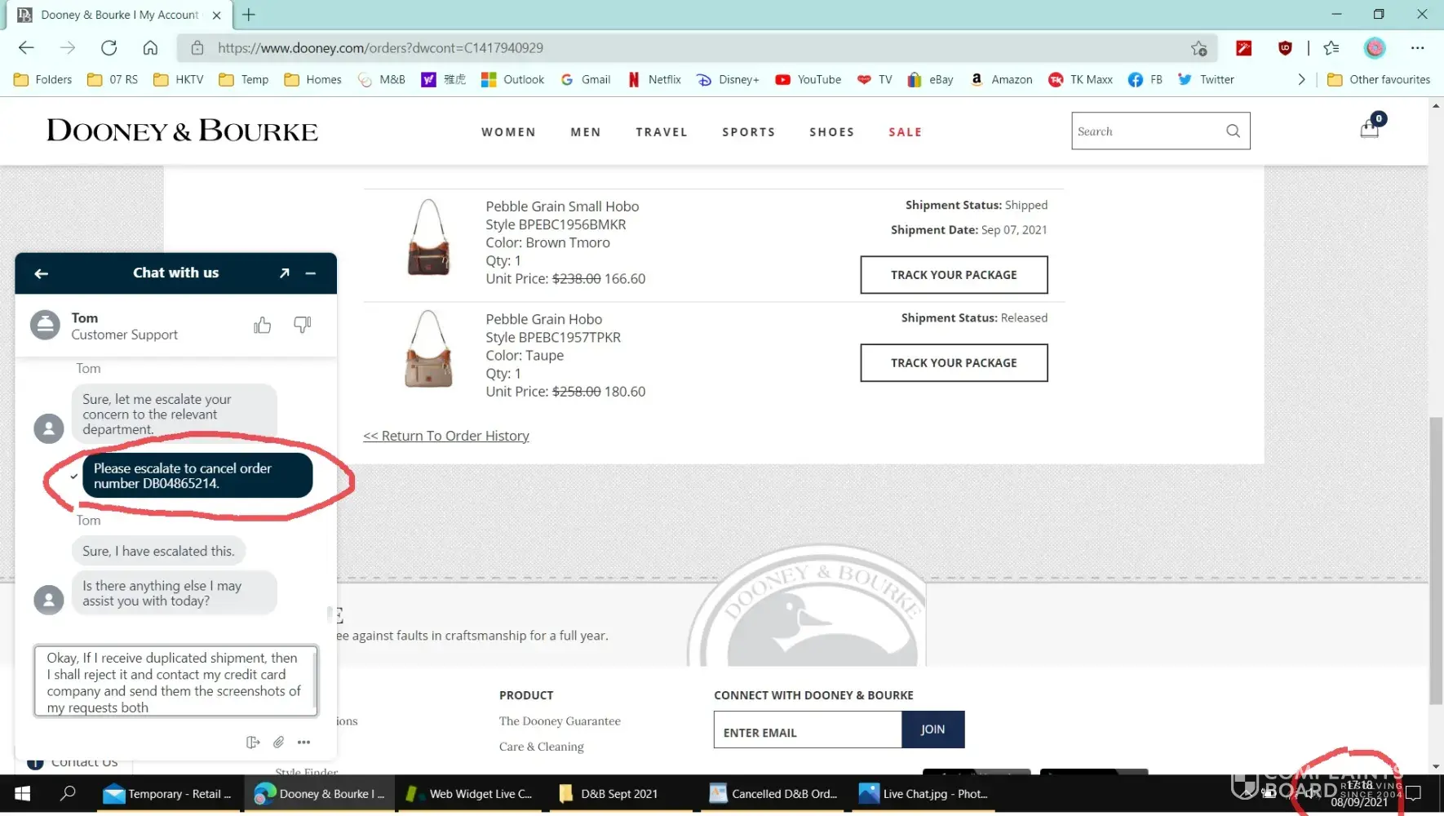Image resolution: width=1444 pixels, height=816 pixels.
Task: View site information lock icon
Action: click(x=197, y=48)
